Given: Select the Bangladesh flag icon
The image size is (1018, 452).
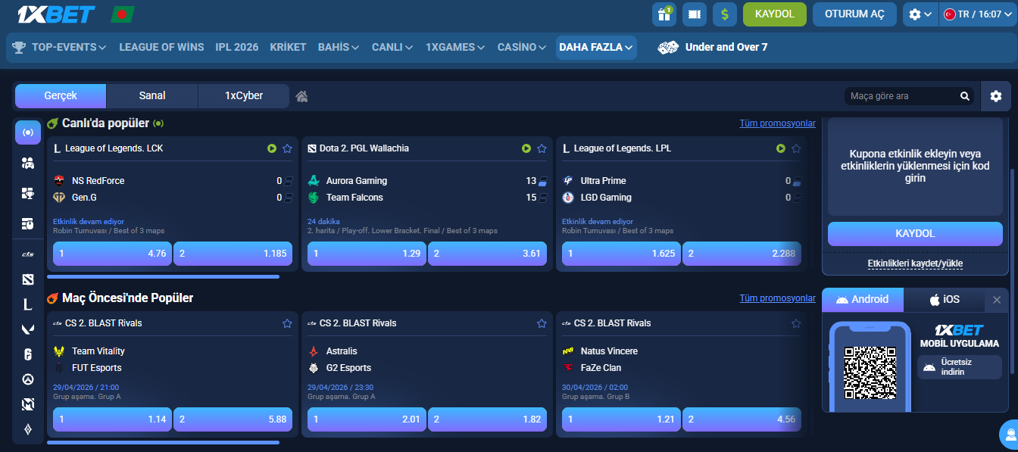Looking at the screenshot, I should [122, 14].
